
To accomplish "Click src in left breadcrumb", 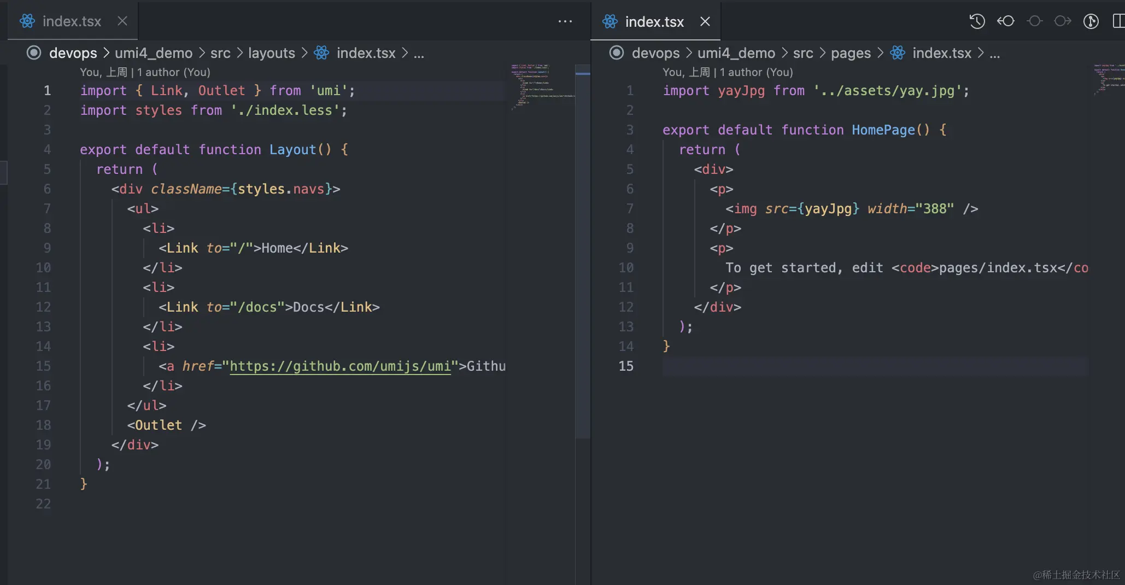I will pyautogui.click(x=220, y=53).
